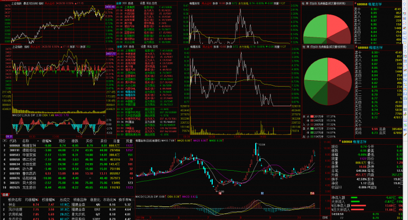Viewport: 408px width, 220px height.
Task: Click the purple 3457.77 price marker
Action: click(x=110, y=54)
